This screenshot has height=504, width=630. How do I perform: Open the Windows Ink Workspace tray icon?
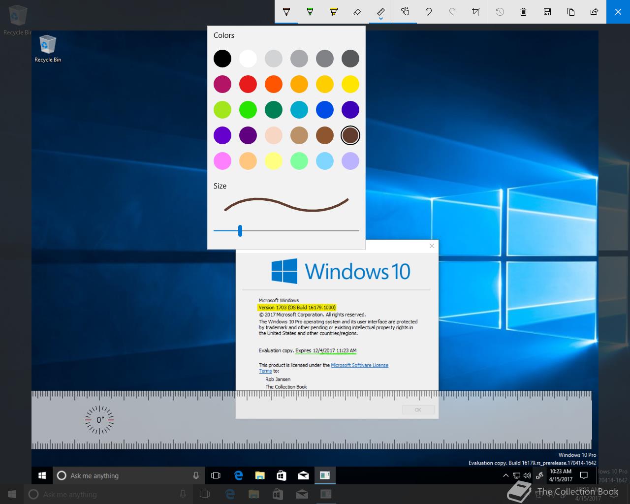point(539,475)
